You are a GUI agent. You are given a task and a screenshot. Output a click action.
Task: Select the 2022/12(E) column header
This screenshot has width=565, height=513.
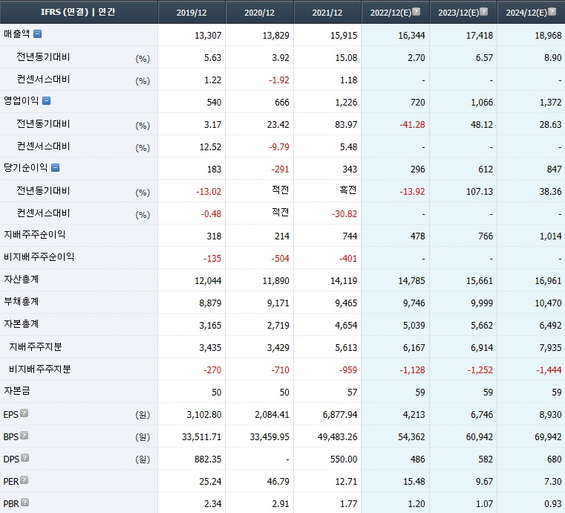pyautogui.click(x=395, y=12)
